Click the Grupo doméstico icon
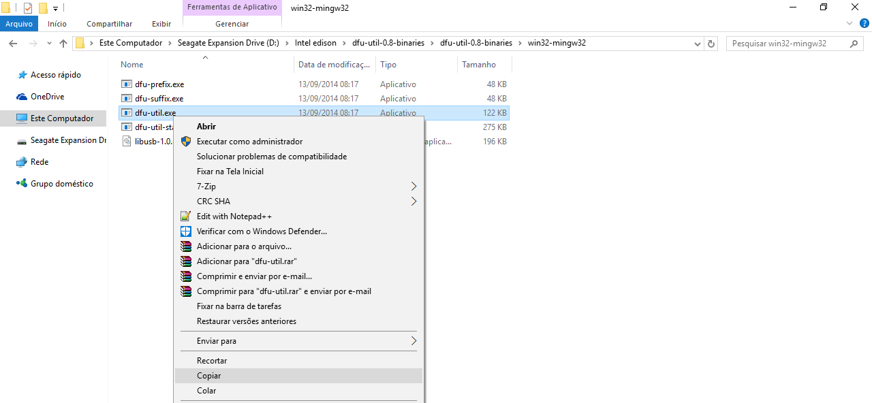 [22, 184]
